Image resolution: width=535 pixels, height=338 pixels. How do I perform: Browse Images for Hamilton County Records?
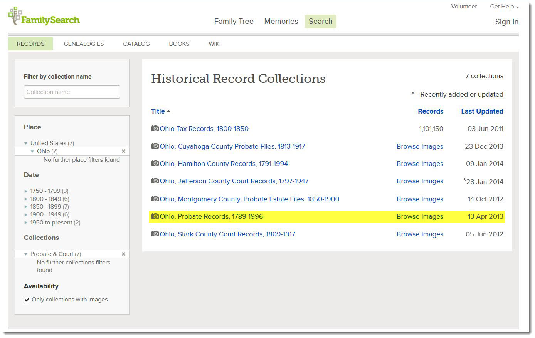coord(420,164)
